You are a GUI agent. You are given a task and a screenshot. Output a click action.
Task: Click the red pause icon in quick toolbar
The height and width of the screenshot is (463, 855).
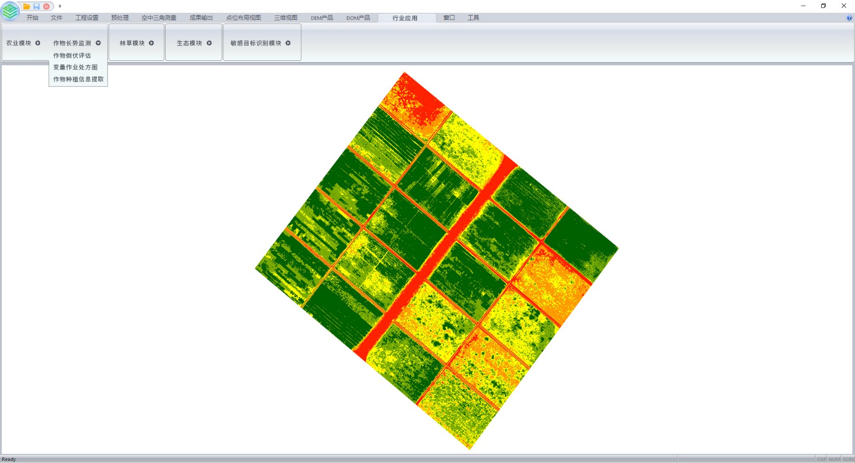46,6
